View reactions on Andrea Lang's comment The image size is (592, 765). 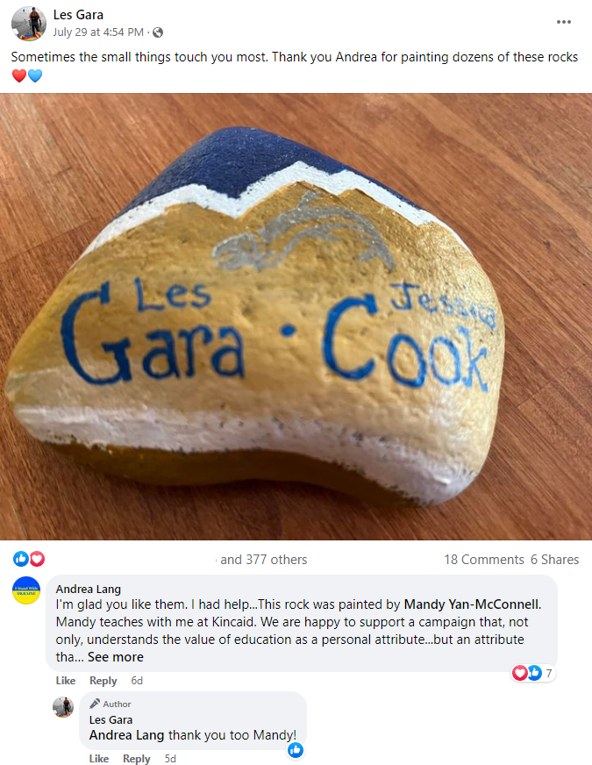point(533,673)
